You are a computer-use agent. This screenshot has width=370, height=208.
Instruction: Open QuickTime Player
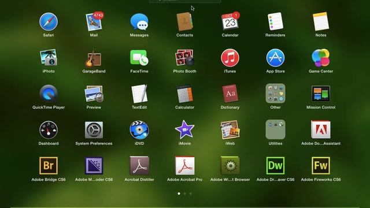point(49,94)
